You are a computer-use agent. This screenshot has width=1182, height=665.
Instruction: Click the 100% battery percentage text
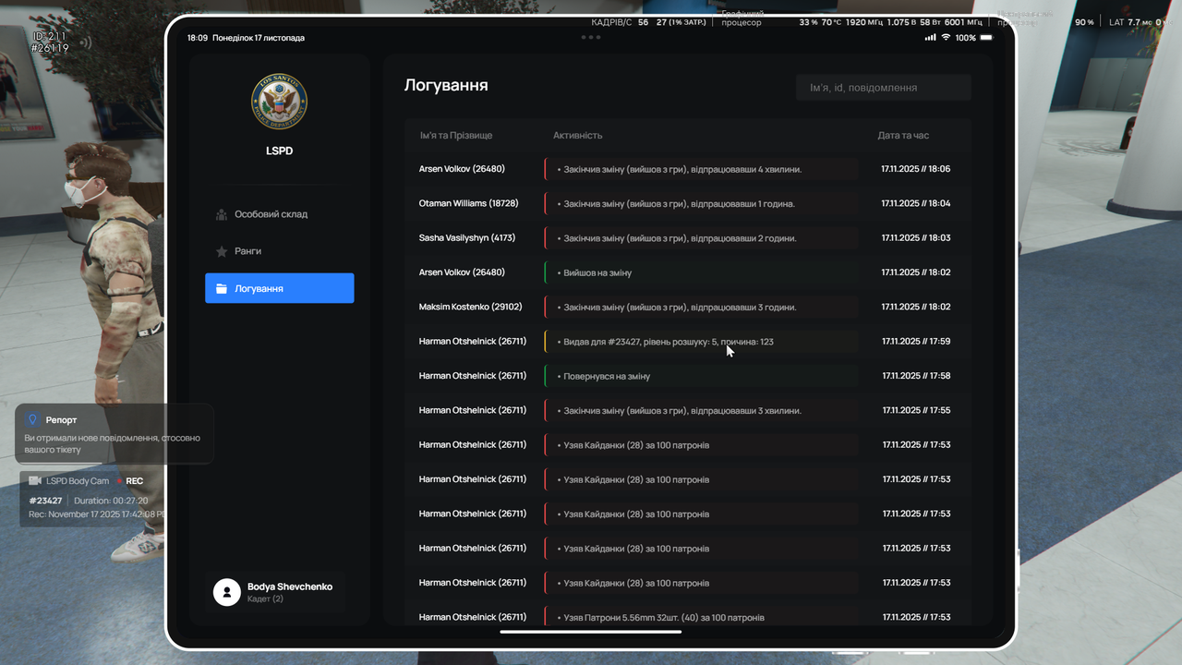tap(966, 38)
